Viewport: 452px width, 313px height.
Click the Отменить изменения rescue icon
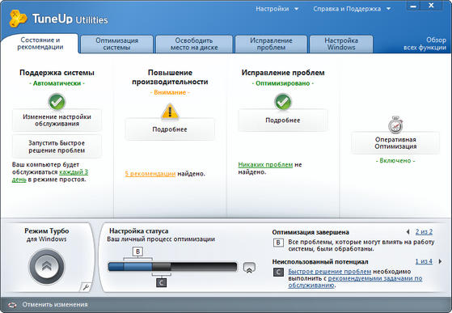pos(12,305)
